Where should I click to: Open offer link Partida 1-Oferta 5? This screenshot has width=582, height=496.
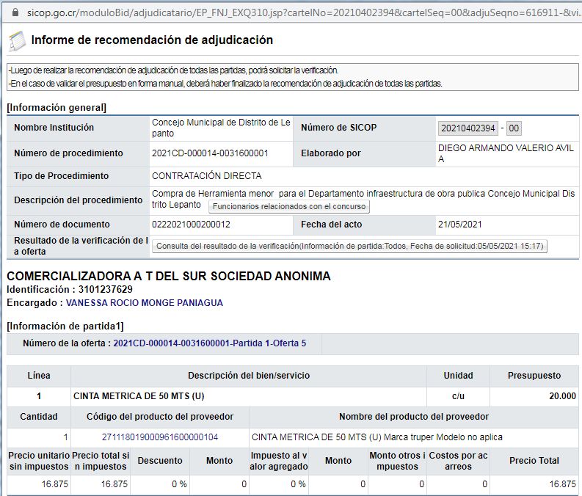point(209,343)
